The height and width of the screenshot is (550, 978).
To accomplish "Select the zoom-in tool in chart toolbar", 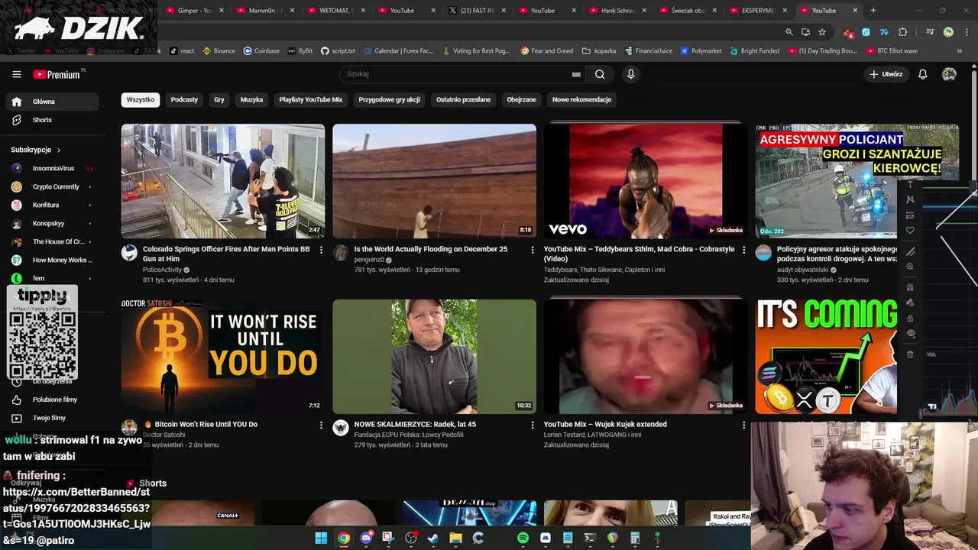I will pos(910,267).
